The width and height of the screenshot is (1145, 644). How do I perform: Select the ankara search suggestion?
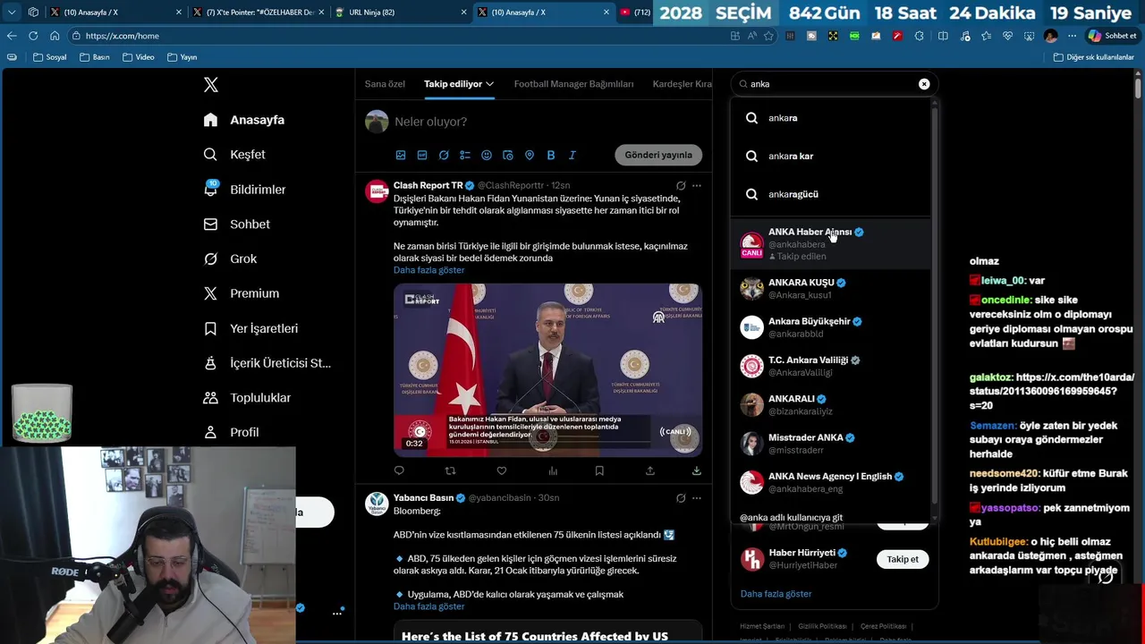(831, 118)
